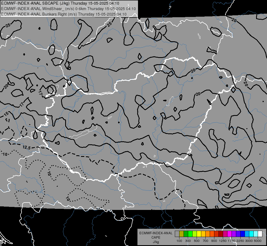Viewport: 267px width, 246px height.
Task: Select the yellow-green CAPE legend swatch
Action: point(194,234)
